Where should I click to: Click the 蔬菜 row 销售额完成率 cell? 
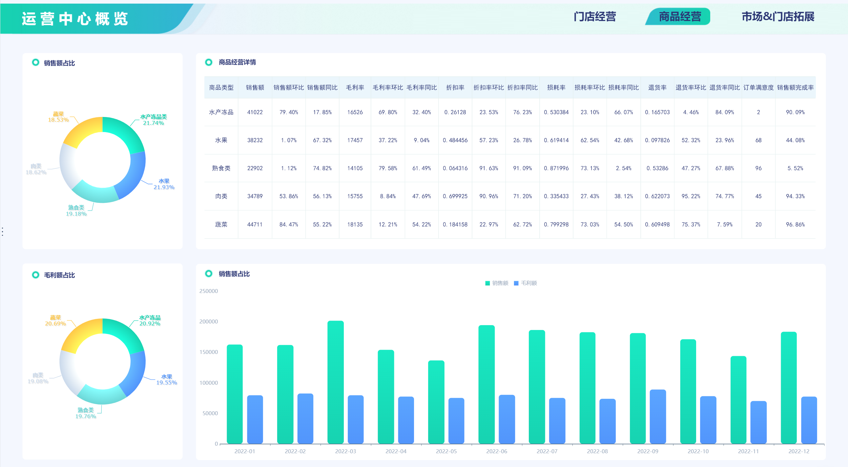[795, 224]
